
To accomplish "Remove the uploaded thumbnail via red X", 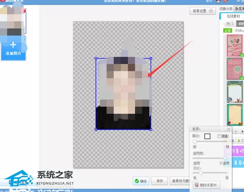I will [25, 11].
